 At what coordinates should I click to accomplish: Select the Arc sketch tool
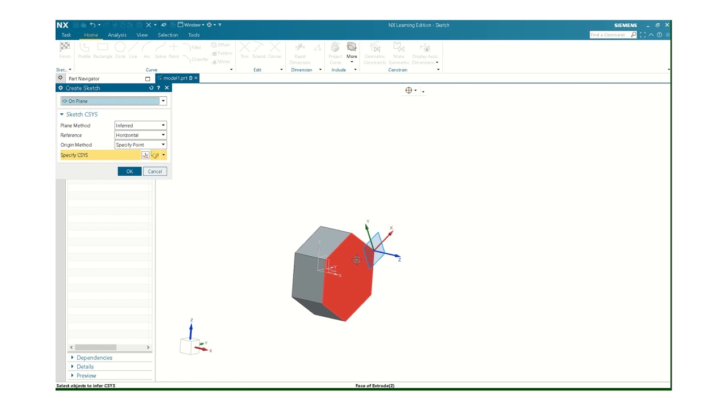(147, 50)
